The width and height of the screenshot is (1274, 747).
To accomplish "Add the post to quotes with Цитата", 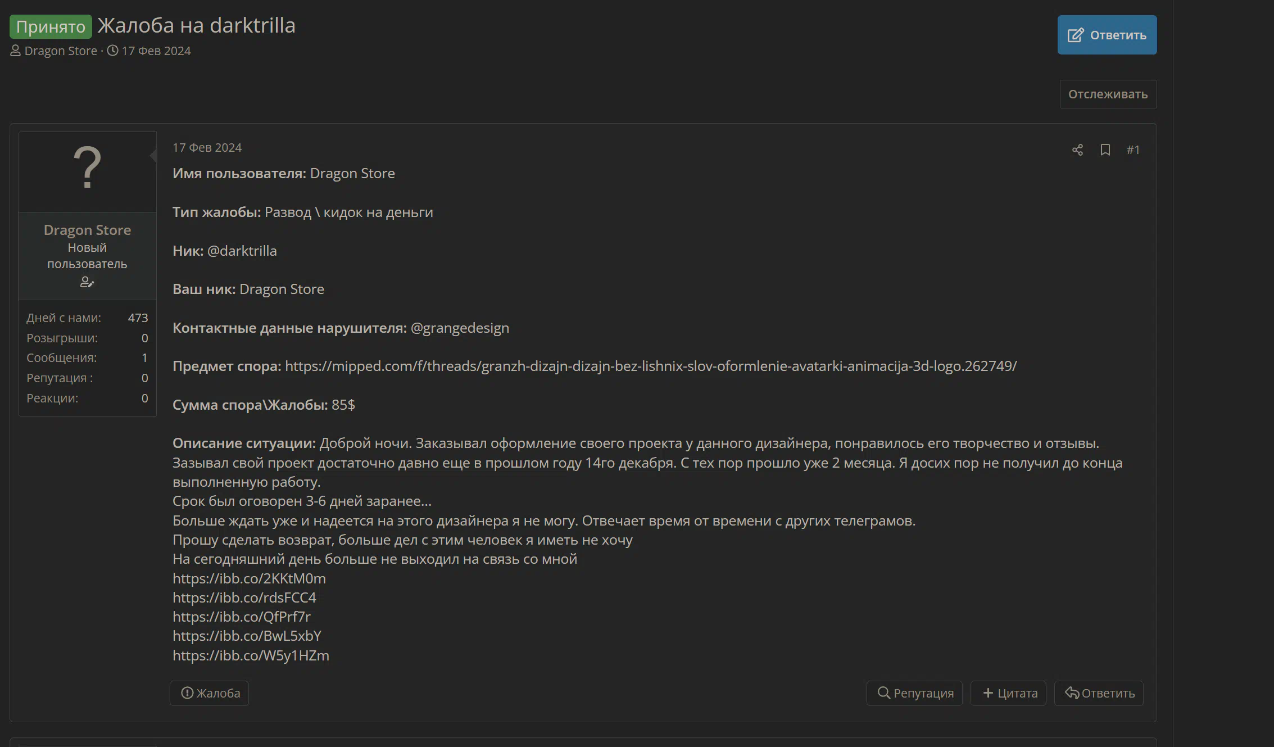I will (x=1009, y=693).
